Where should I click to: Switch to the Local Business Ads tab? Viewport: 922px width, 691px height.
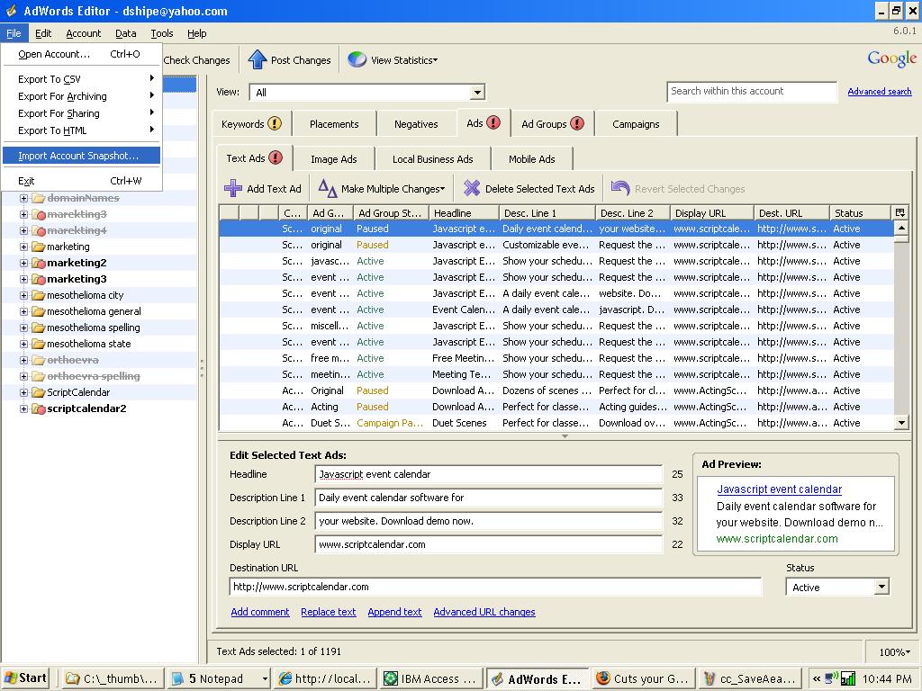point(433,158)
